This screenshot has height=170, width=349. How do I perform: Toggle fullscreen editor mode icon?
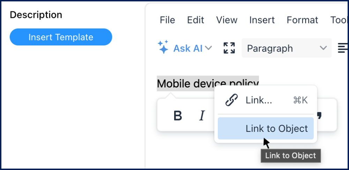click(x=229, y=48)
